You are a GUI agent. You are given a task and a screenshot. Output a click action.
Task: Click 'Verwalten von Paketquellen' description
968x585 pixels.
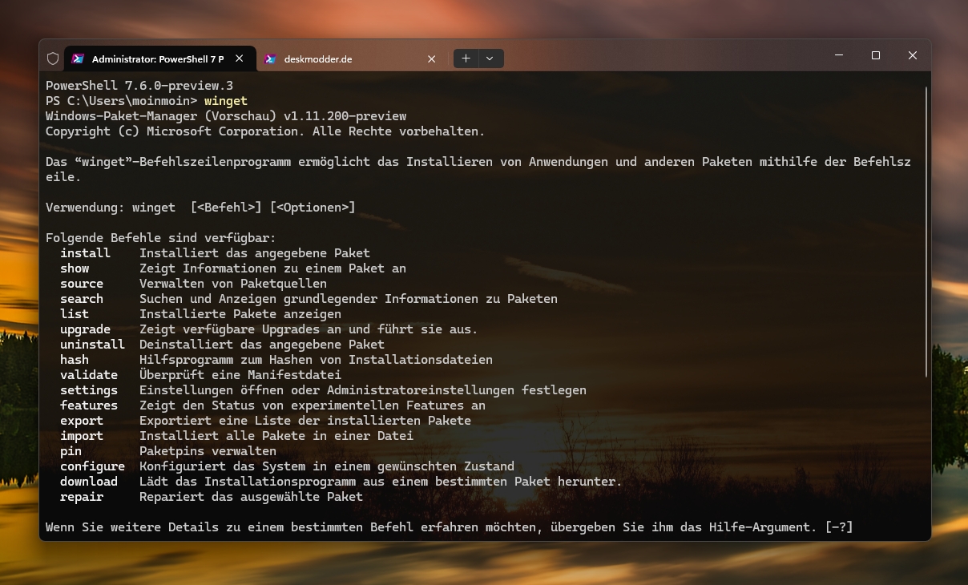pyautogui.click(x=233, y=284)
